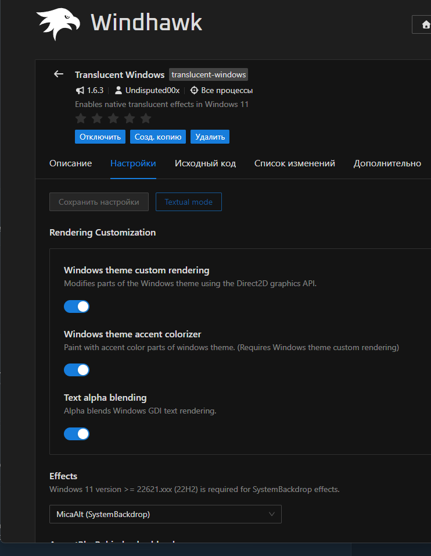Click the 'Paint with accent color' description
Image resolution: width=431 pixels, height=556 pixels.
232,347
